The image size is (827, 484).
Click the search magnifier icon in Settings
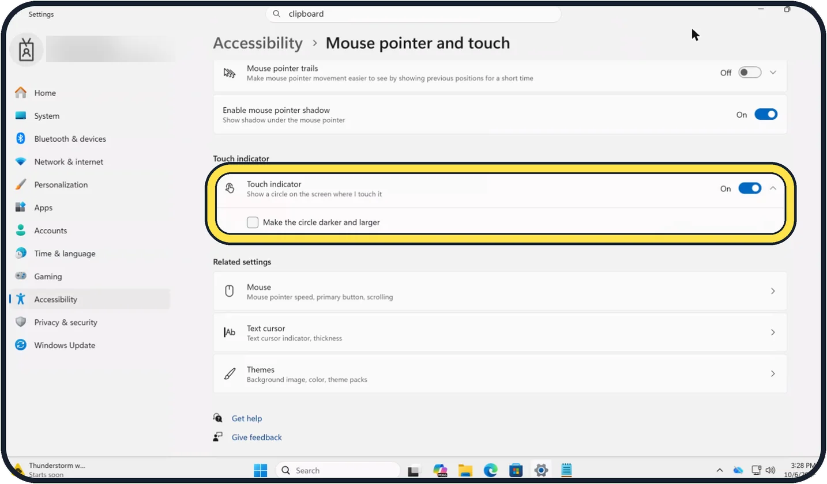[x=277, y=14]
